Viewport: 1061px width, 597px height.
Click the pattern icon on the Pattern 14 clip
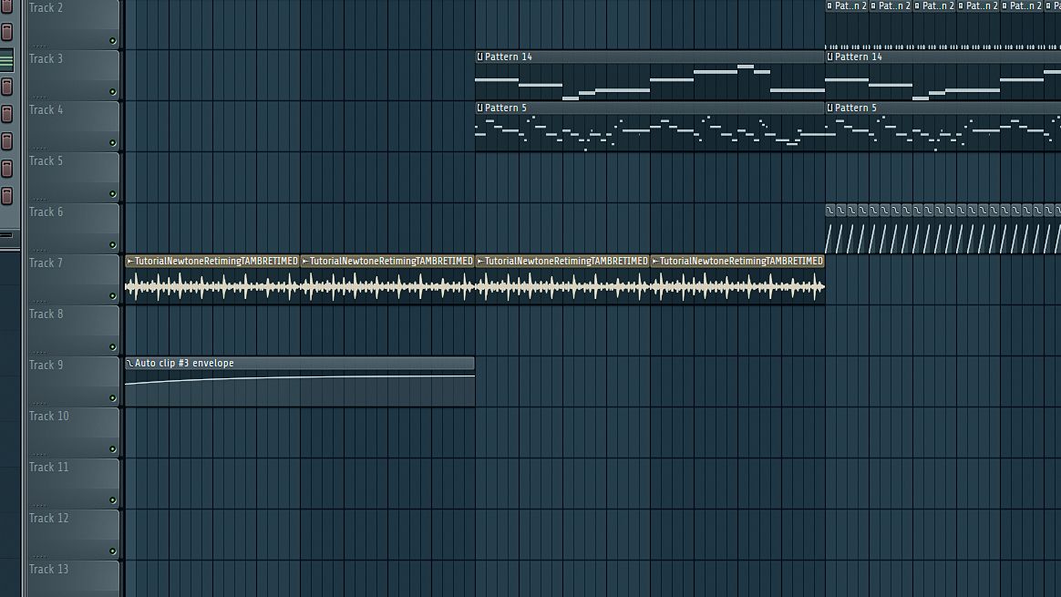click(x=480, y=57)
